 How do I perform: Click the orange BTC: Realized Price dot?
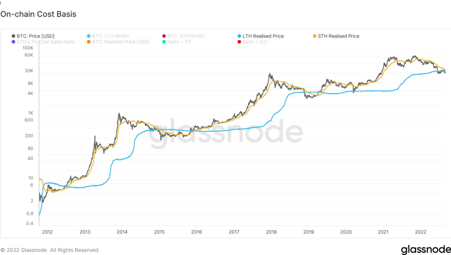[x=89, y=42]
